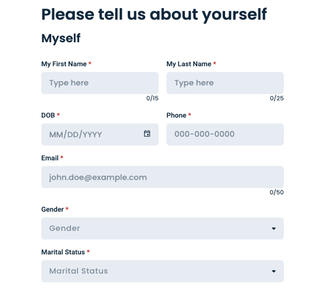Click the "My First Name" label
321x300 pixels.
(x=64, y=64)
